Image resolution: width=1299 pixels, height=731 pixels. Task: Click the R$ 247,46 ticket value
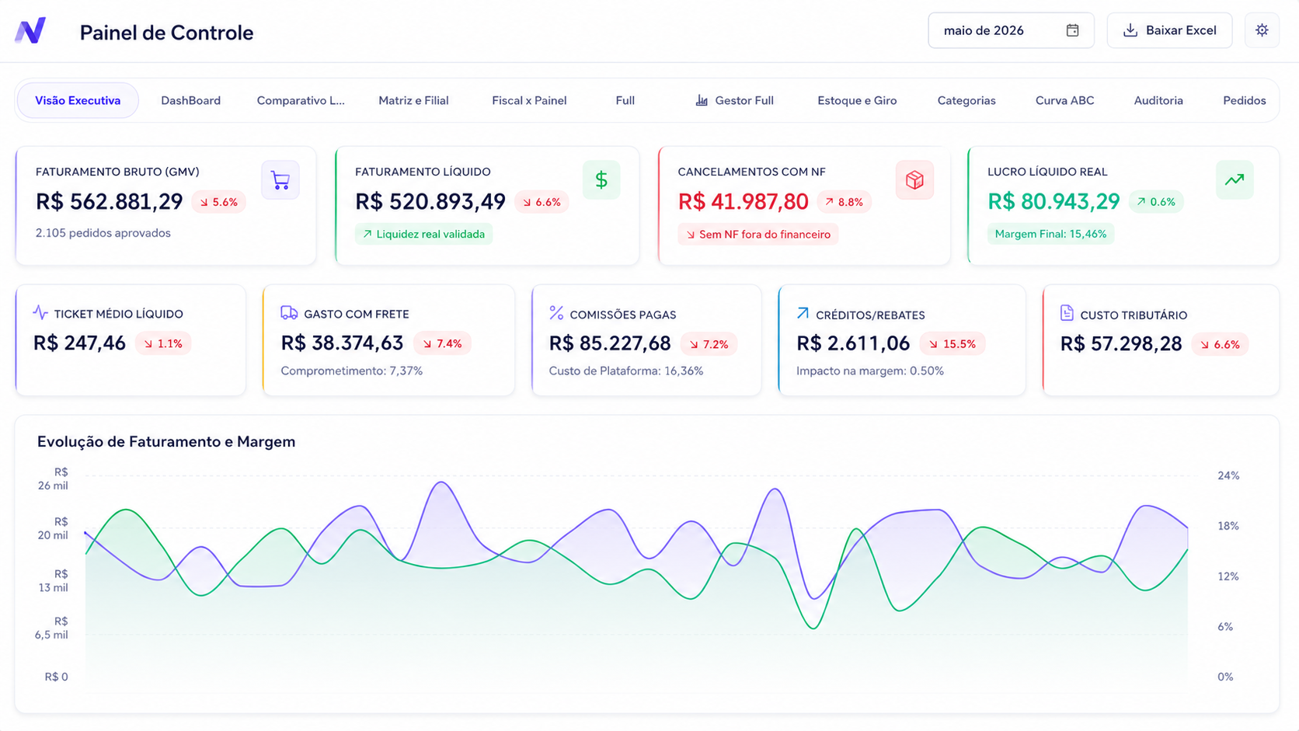click(79, 343)
